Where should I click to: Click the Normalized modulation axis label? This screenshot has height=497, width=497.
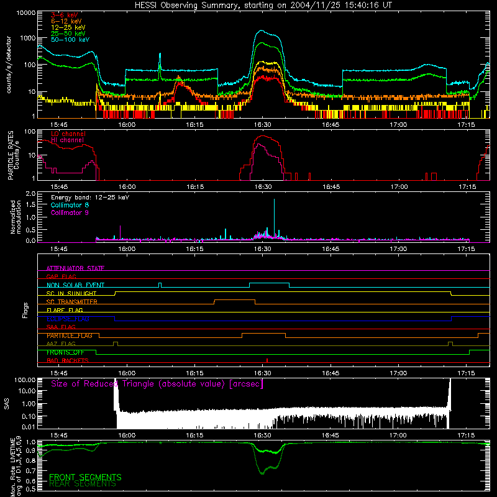pyautogui.click(x=16, y=217)
